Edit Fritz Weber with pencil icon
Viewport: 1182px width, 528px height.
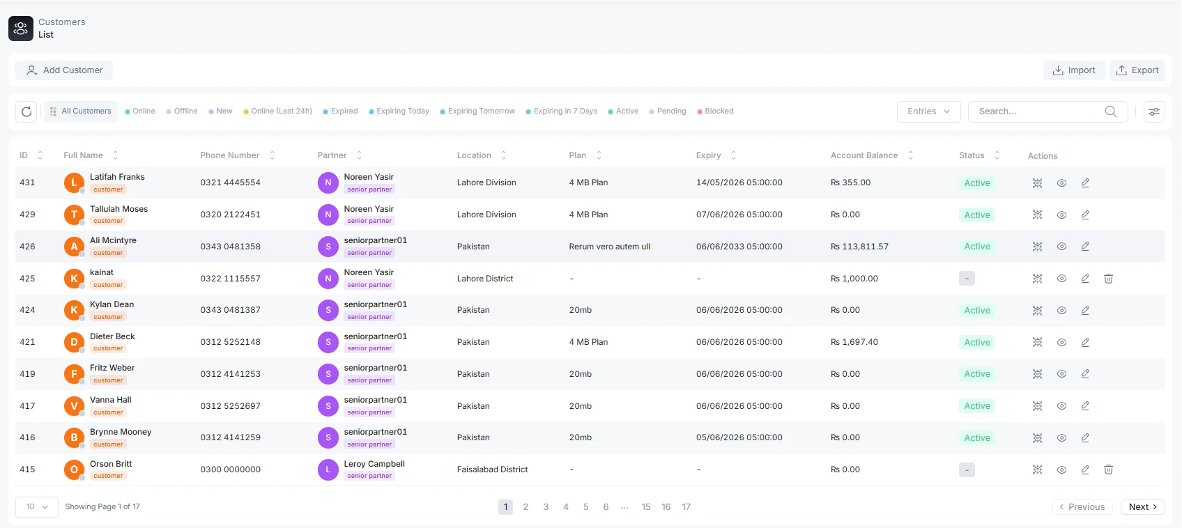pyautogui.click(x=1085, y=374)
